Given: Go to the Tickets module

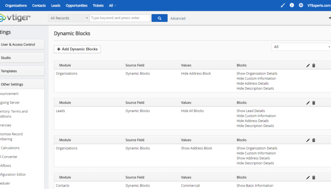Looking at the screenshot, I should click(98, 5).
